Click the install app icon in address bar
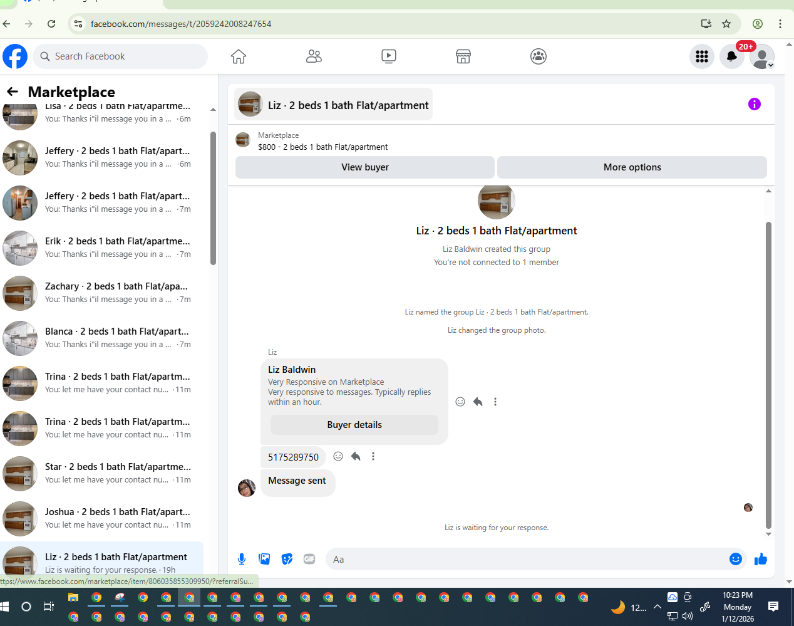 (x=706, y=24)
